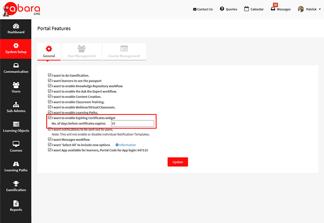This screenshot has width=324, height=223.
Task: Open the Calendar link text
Action: [x=257, y=9]
